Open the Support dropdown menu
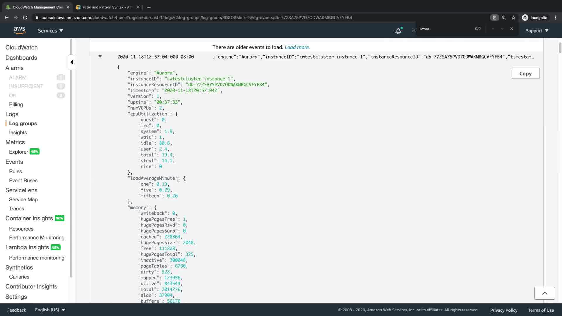This screenshot has width=562, height=316. (537, 31)
